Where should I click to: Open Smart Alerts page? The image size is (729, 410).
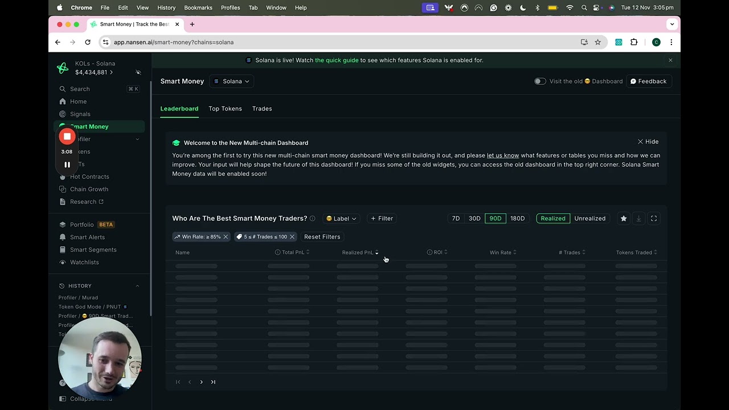(87, 237)
